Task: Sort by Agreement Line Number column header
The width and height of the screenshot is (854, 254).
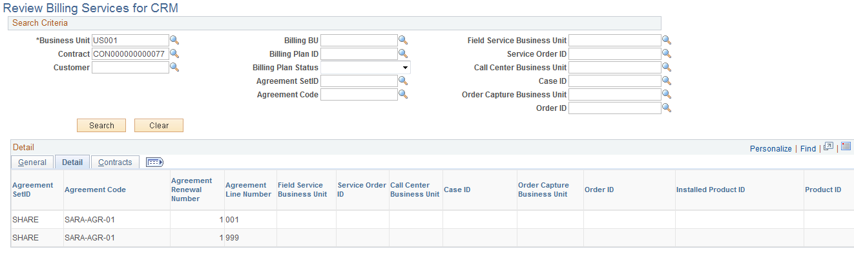Action: 248,190
